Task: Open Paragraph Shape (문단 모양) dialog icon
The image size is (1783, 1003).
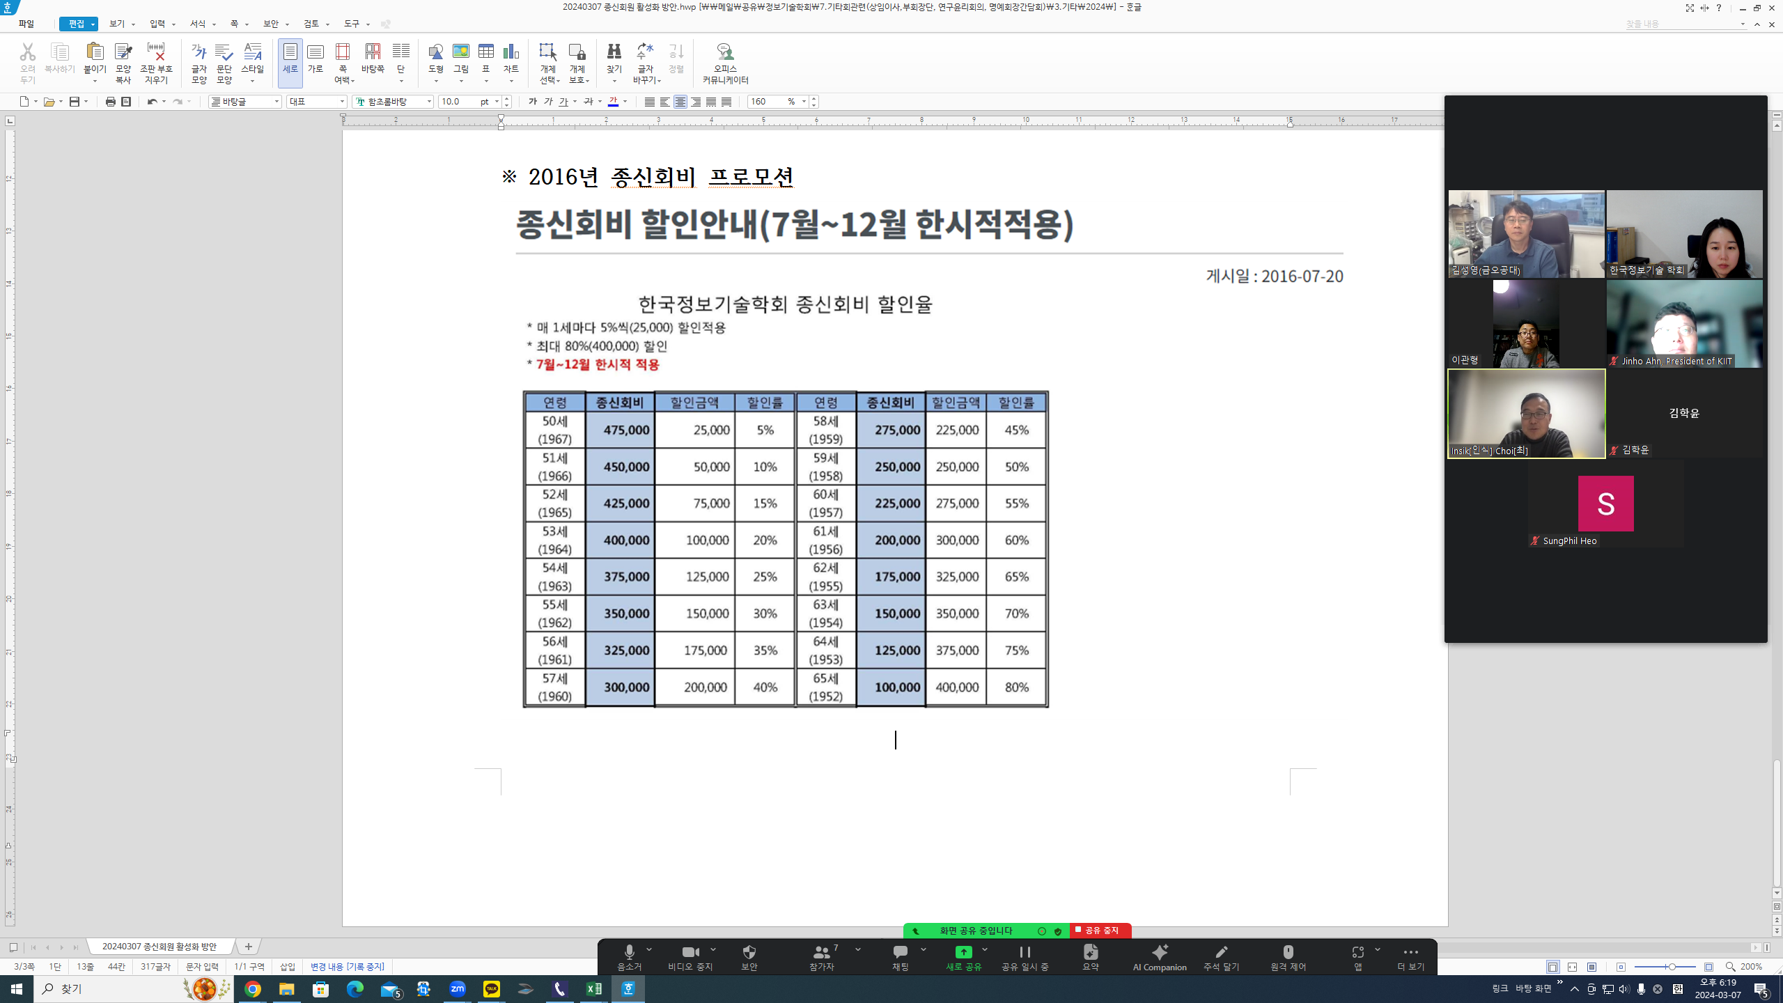Action: pyautogui.click(x=224, y=52)
